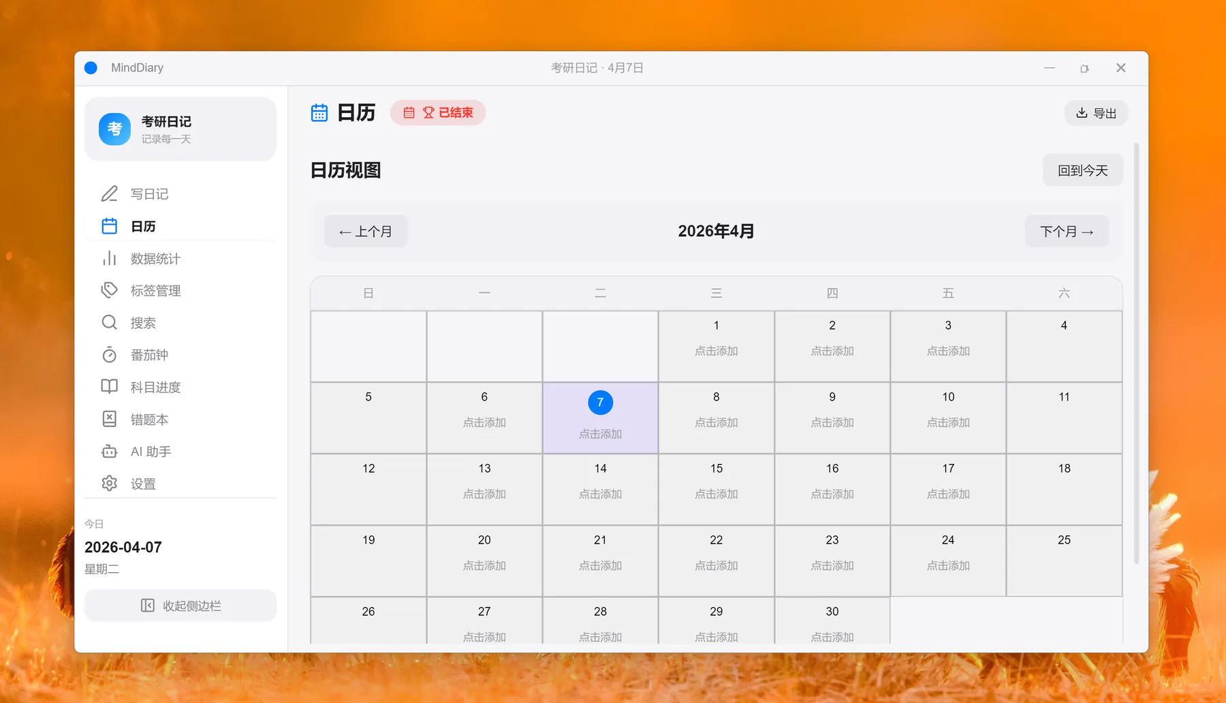This screenshot has width=1226, height=703.
Task: Click the blue 考 notebook avatar
Action: 114,129
